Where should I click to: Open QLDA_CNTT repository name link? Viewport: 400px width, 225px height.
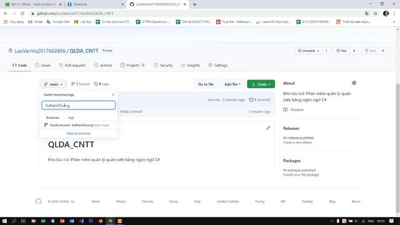click(84, 51)
